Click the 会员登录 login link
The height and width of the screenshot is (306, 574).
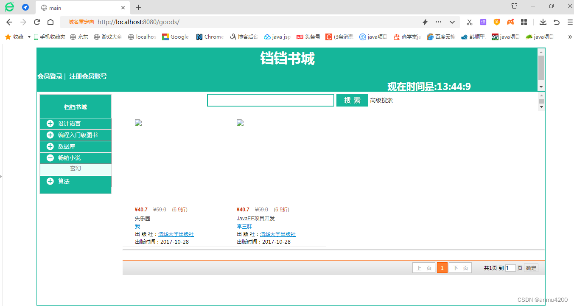tap(50, 76)
